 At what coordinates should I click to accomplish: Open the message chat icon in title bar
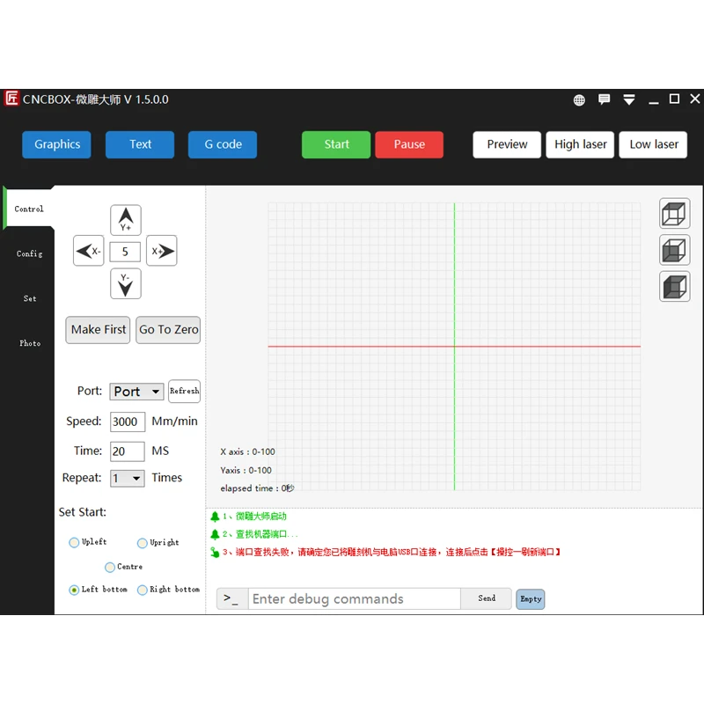click(604, 99)
